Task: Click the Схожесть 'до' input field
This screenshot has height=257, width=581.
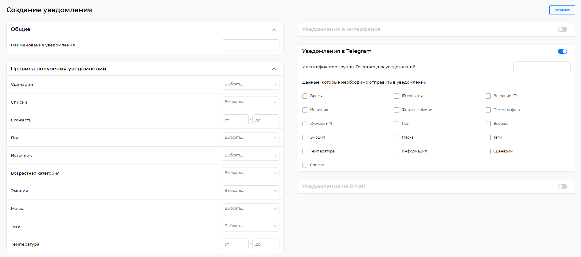Action: tap(266, 120)
